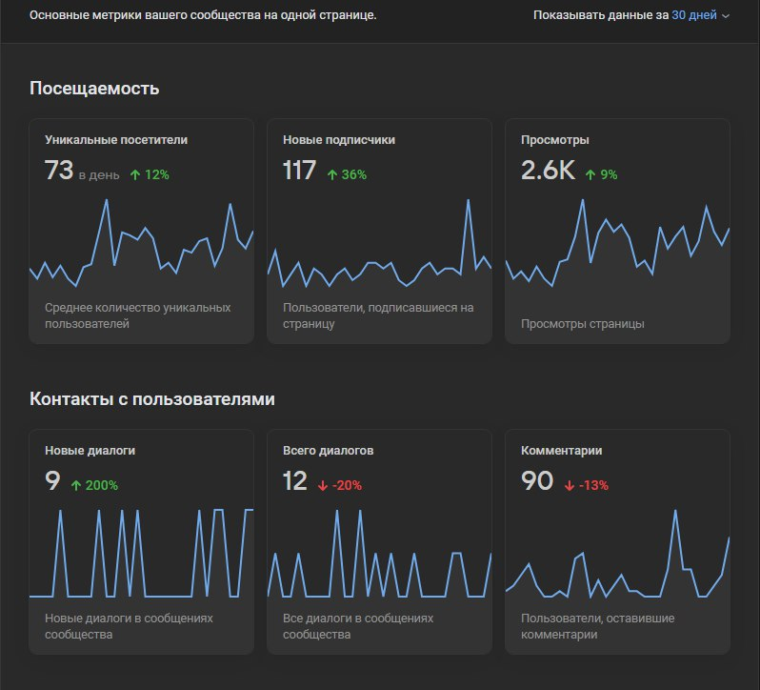Image resolution: width=760 pixels, height=690 pixels.
Task: Click the Просмотры line chart
Action: tap(617, 243)
